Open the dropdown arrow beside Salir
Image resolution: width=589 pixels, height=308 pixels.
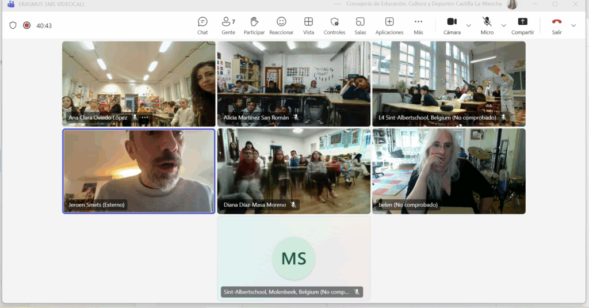(573, 25)
